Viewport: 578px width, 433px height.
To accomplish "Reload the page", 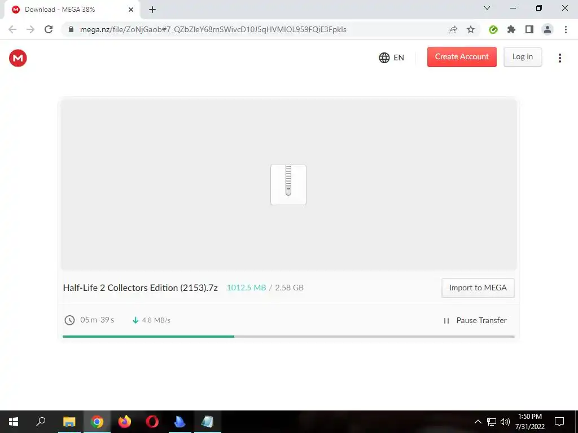I will point(49,29).
